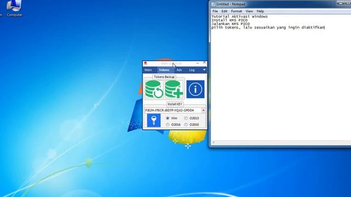Select the O2010 radio button
The image size is (351, 197).
[186, 124]
